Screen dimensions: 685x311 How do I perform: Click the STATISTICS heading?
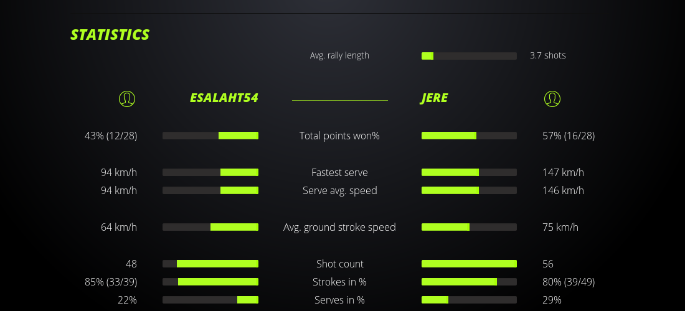pos(110,35)
